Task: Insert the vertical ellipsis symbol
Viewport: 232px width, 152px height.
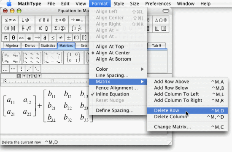Action: click(x=21, y=69)
